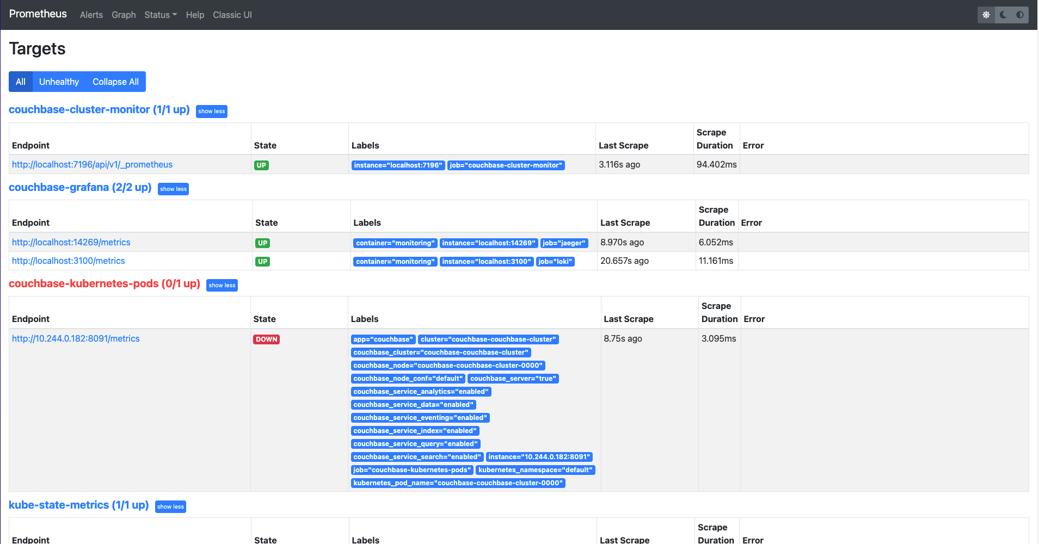
Task: Click label couchbase_service_analytics="enabled"
Action: 421,392
